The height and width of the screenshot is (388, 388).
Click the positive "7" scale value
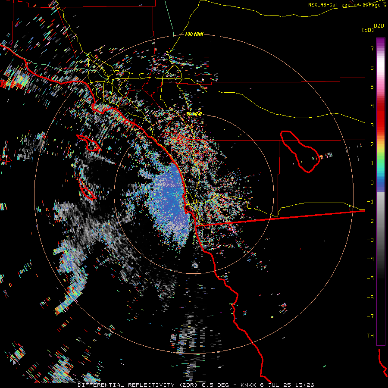pyautogui.click(x=372, y=48)
